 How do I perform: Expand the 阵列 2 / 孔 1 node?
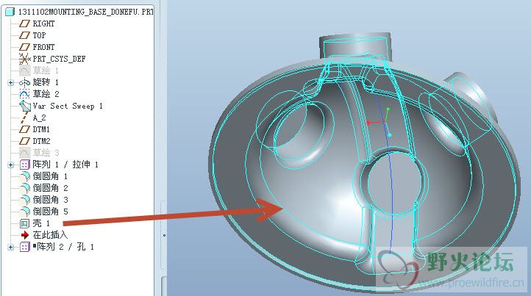click(11, 248)
